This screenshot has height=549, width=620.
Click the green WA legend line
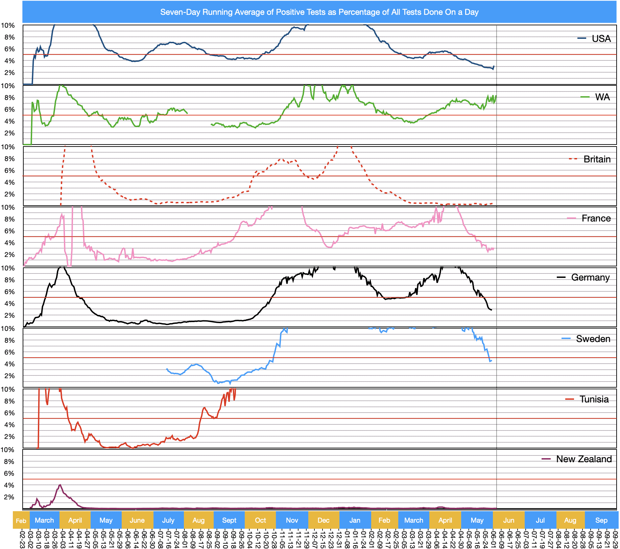coord(585,97)
